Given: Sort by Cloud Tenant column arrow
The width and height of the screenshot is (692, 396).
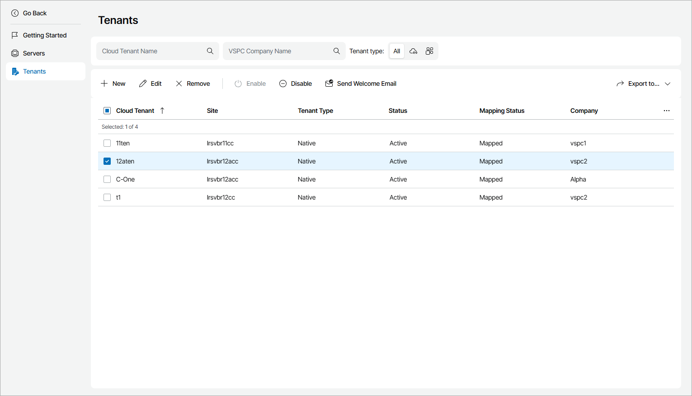Looking at the screenshot, I should pos(162,111).
